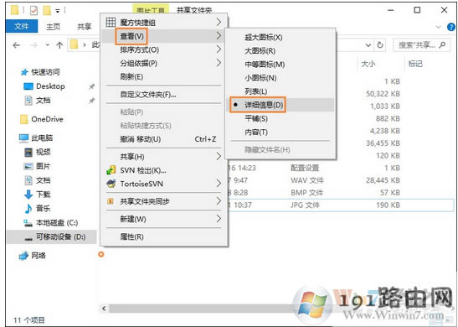Click the 音乐 note icon
458x327 pixels.
point(28,208)
